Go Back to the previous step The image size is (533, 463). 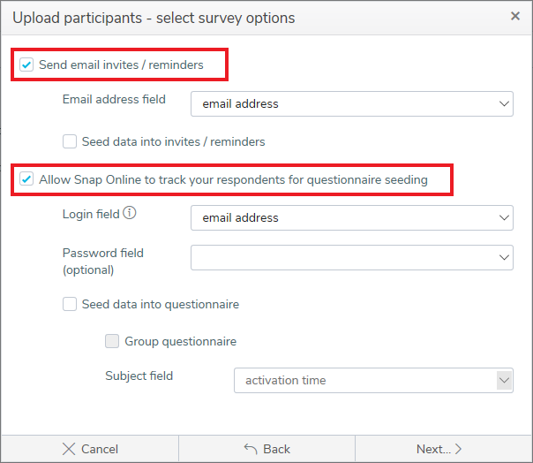tap(267, 449)
